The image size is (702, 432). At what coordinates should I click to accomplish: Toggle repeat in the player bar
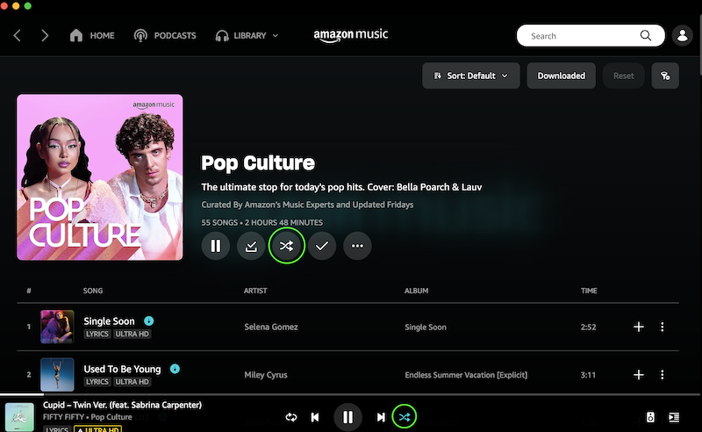click(291, 417)
